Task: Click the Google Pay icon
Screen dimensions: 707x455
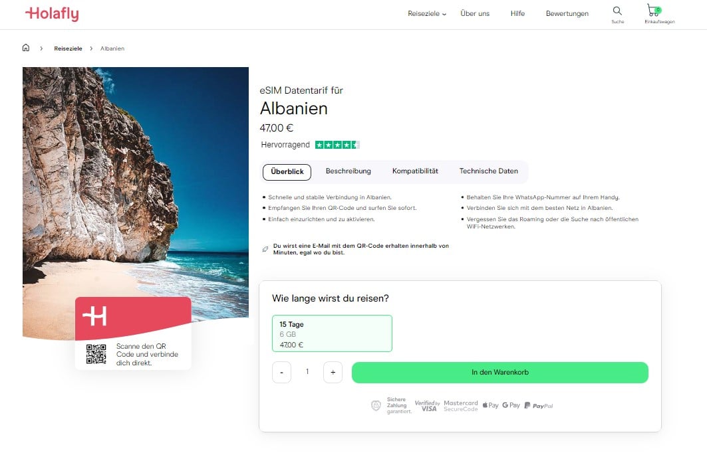Action: click(511, 405)
